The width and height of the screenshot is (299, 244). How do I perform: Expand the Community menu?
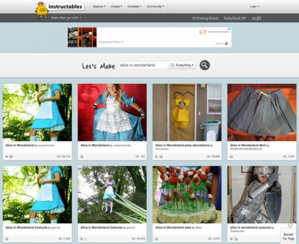point(155,6)
